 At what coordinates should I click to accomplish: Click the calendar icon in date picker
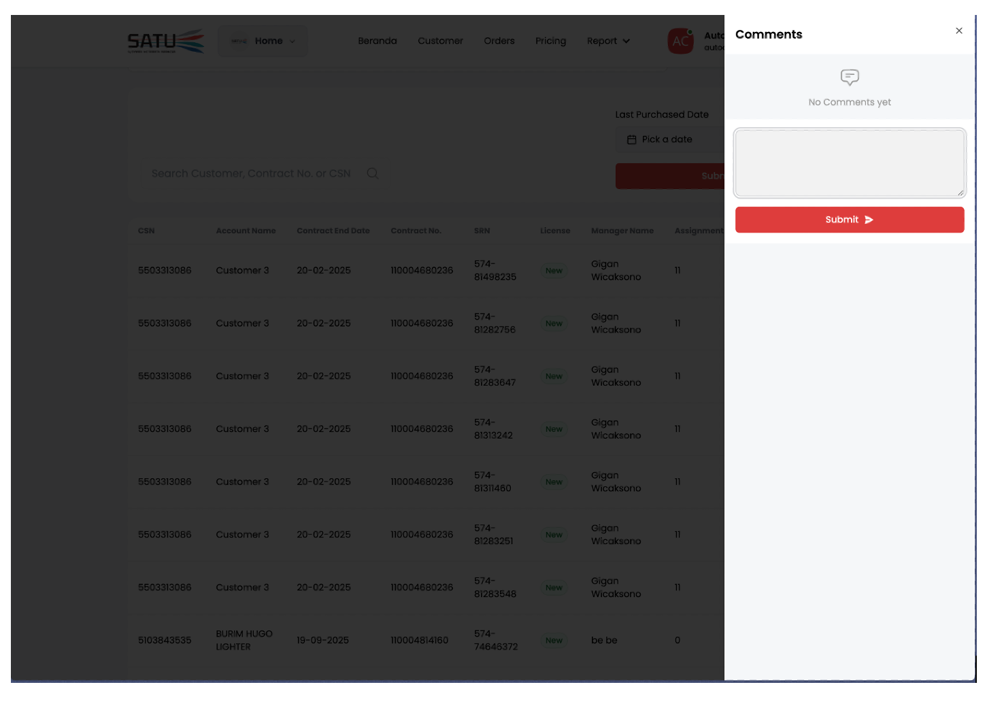pos(631,139)
